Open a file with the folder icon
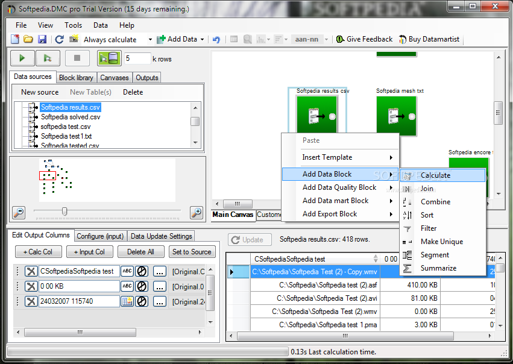Screen dimensions: 513x364 pyautogui.click(x=28, y=39)
